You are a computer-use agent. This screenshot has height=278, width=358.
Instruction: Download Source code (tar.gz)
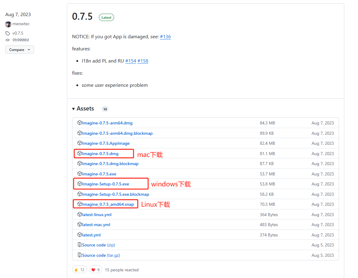click(101, 255)
